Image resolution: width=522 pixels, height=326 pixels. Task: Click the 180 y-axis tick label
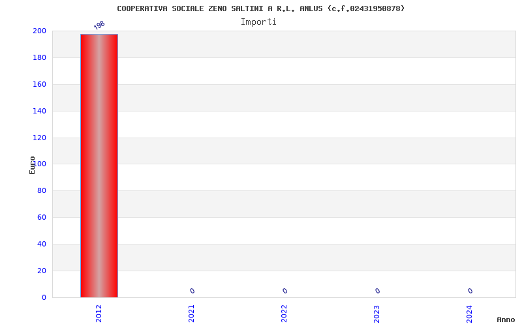click(39, 57)
